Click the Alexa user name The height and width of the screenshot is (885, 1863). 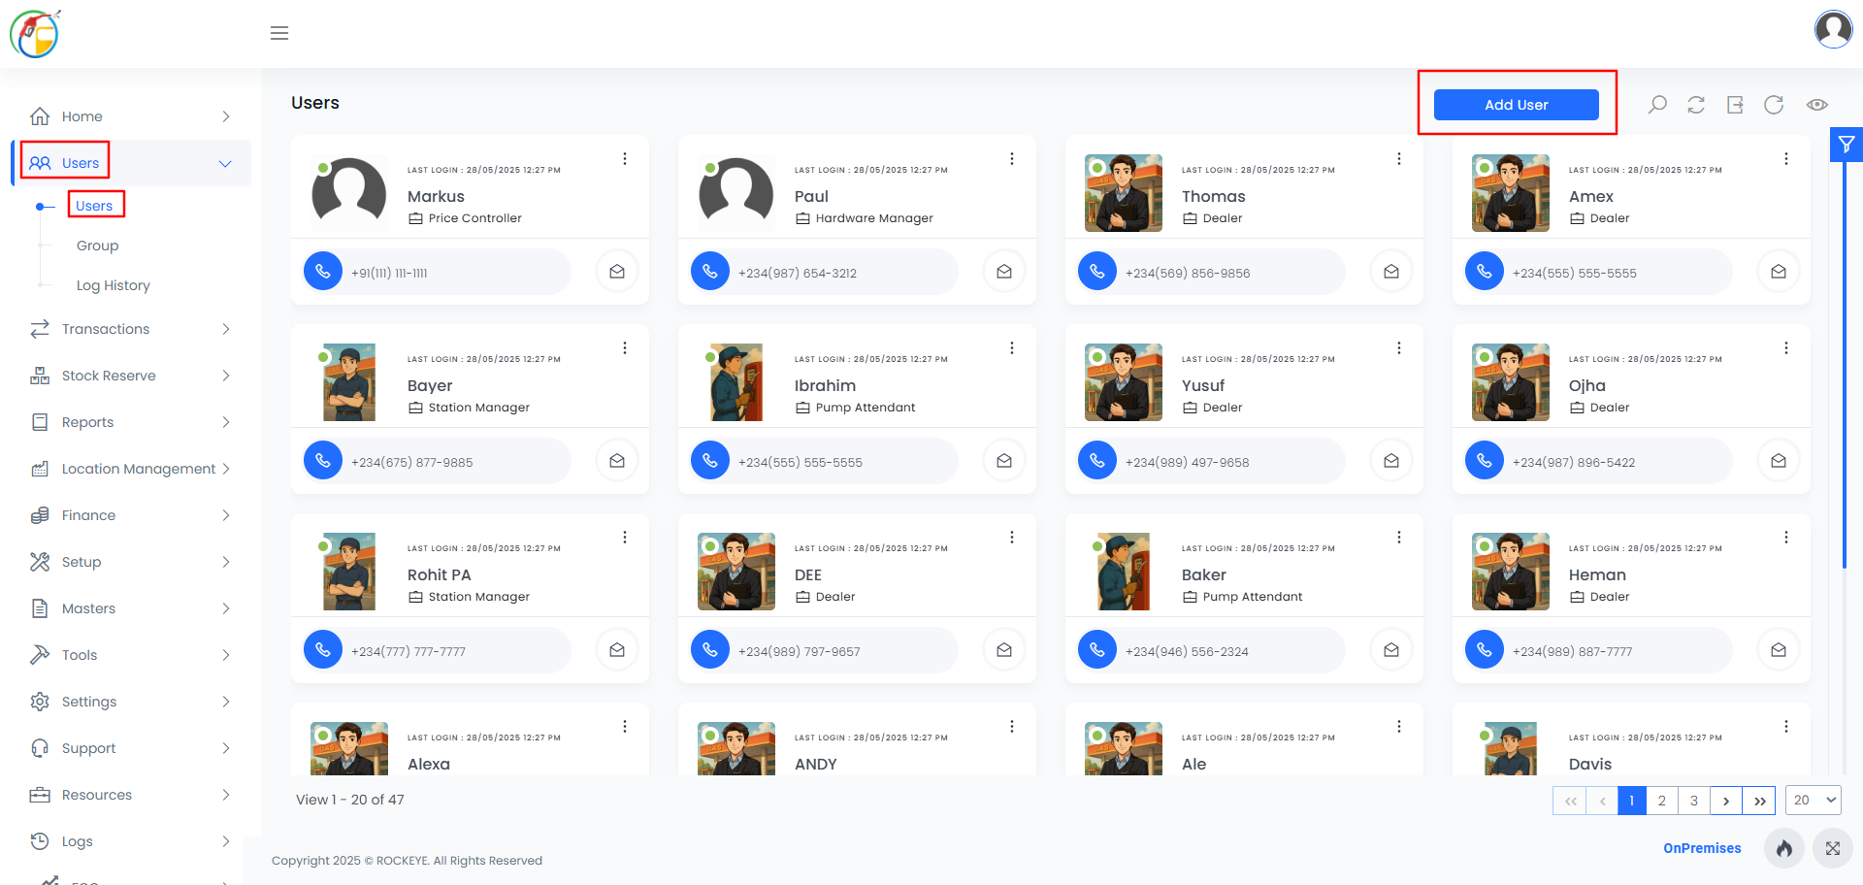coord(429,764)
